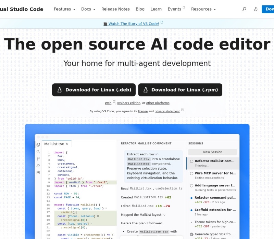
Task: Expand Mapped the MailList layout chevron
Action: (x=164, y=215)
